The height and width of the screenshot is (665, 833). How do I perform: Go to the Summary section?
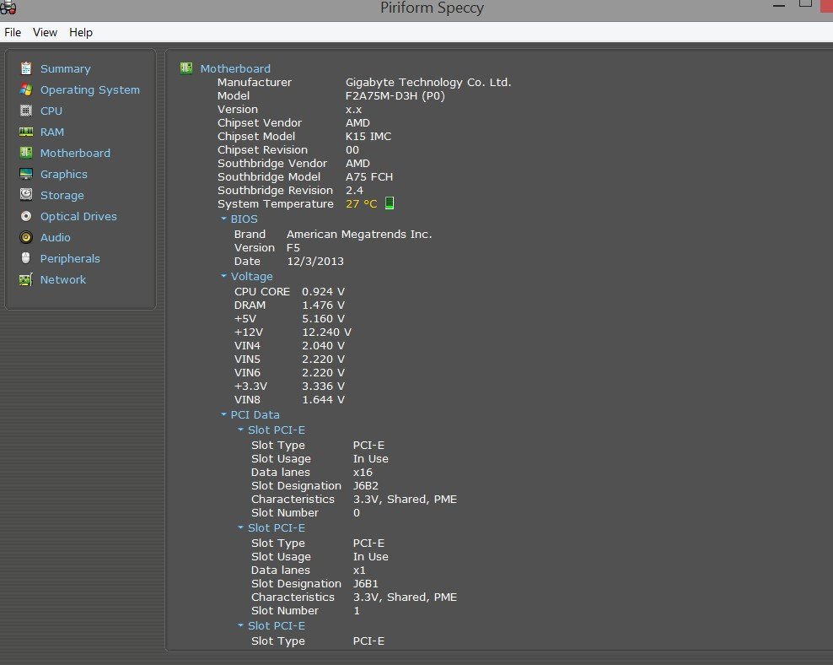[x=66, y=68]
